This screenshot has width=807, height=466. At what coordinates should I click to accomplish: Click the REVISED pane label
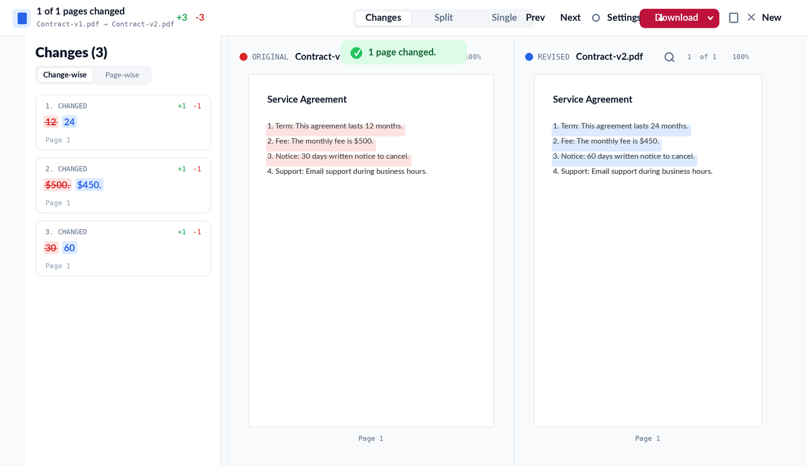coord(554,57)
